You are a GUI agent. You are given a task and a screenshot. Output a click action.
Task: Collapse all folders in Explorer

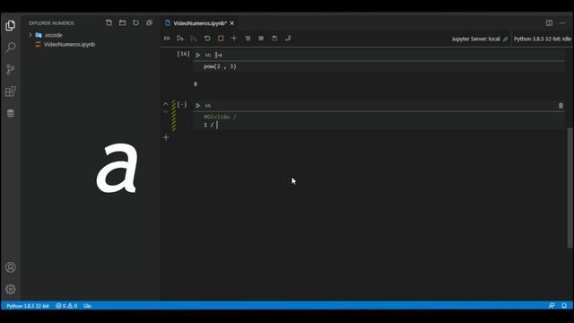click(x=149, y=22)
